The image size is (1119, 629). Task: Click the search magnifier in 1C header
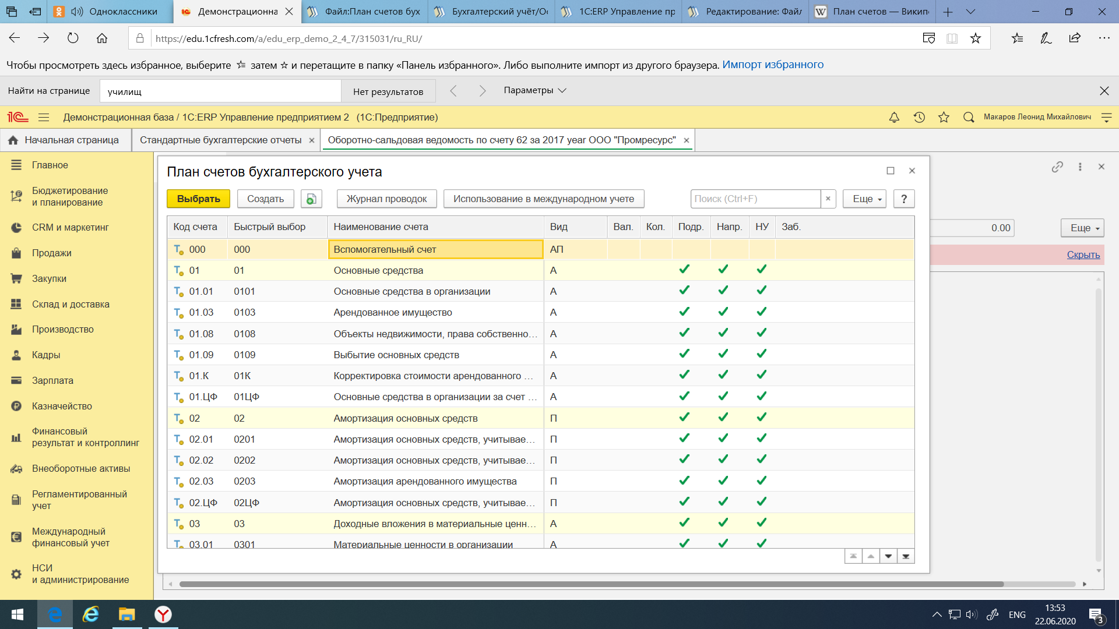click(x=969, y=117)
